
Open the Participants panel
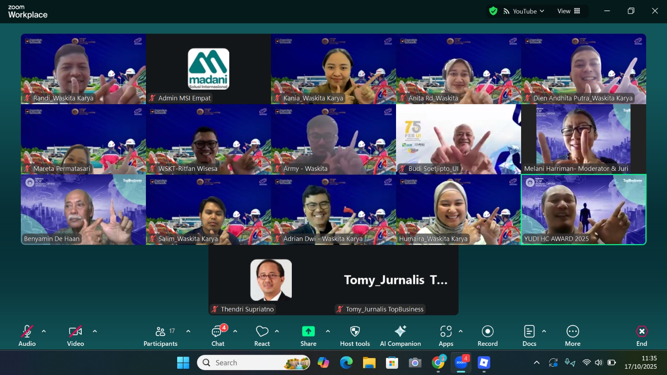pos(160,336)
